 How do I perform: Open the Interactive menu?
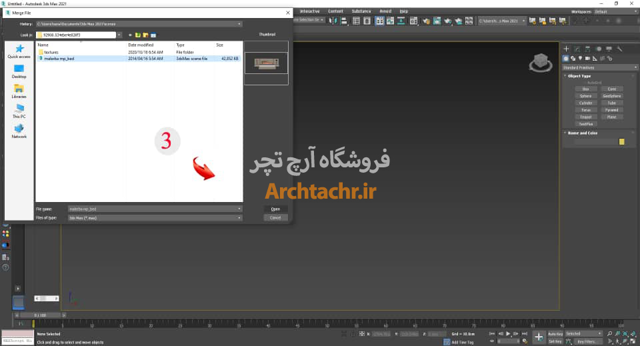309,11
